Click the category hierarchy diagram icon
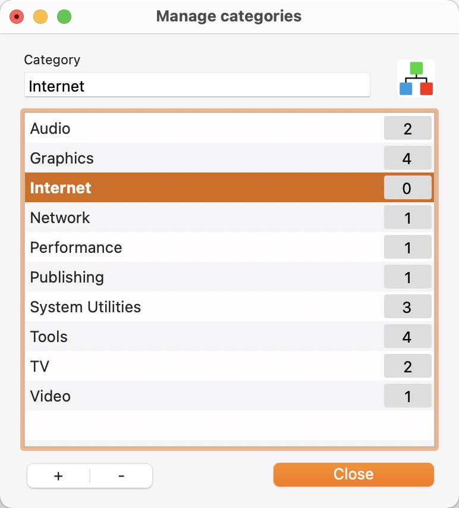Screen dimensions: 459x508 click(416, 79)
